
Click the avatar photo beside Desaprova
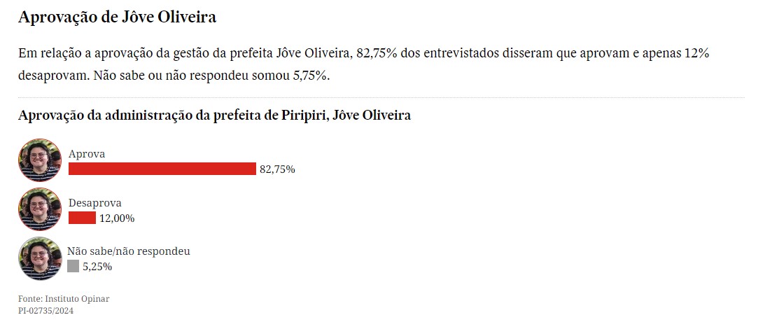click(x=40, y=209)
